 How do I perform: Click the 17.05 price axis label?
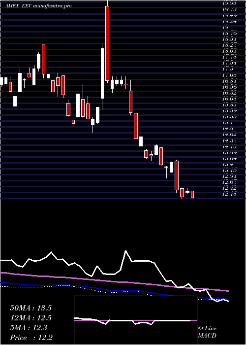click(229, 75)
